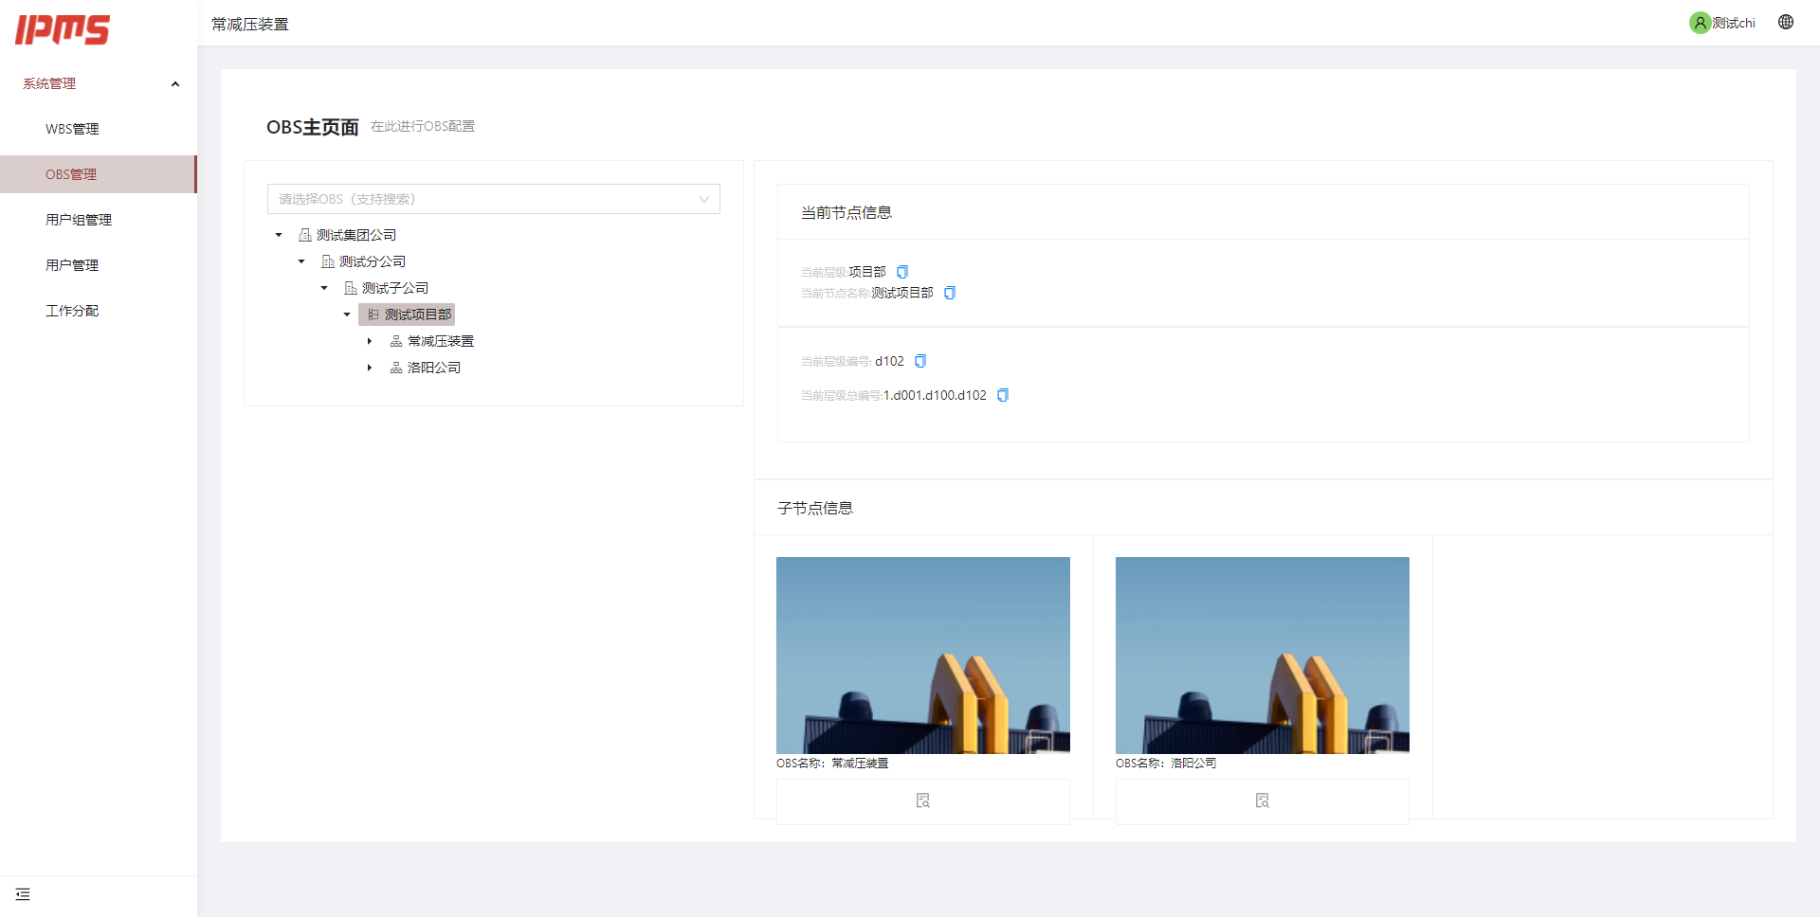Click the 子节点信息 heading
1820x917 pixels.
(x=815, y=508)
